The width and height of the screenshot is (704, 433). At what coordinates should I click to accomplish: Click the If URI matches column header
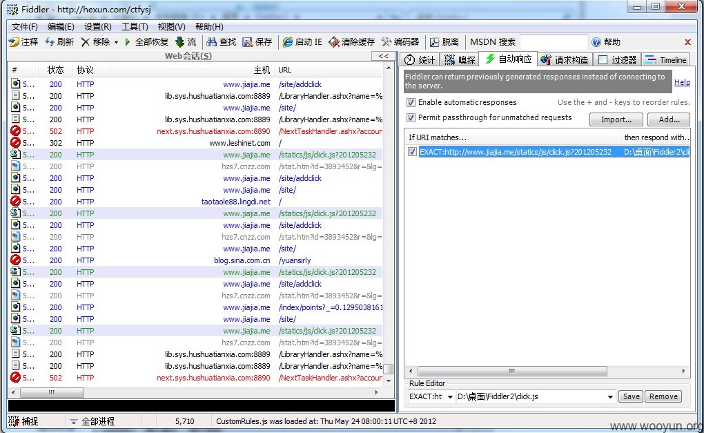coord(512,137)
